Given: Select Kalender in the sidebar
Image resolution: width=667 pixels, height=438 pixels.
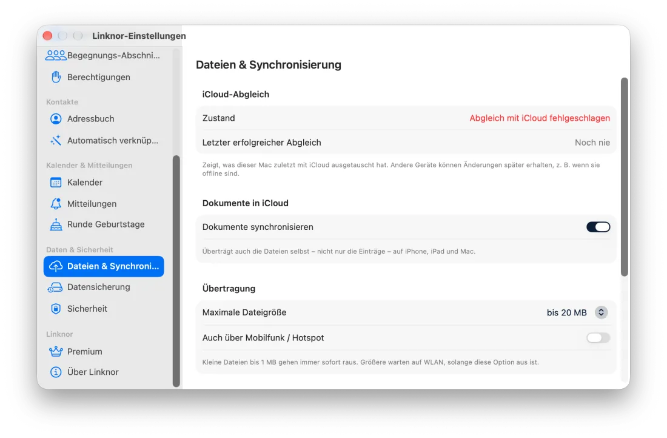Looking at the screenshot, I should coord(104,183).
